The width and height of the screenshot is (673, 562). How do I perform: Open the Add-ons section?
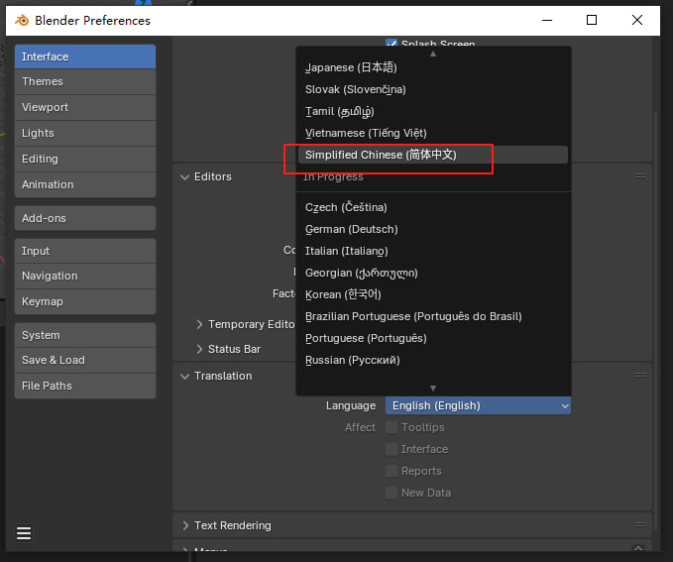click(x=85, y=218)
